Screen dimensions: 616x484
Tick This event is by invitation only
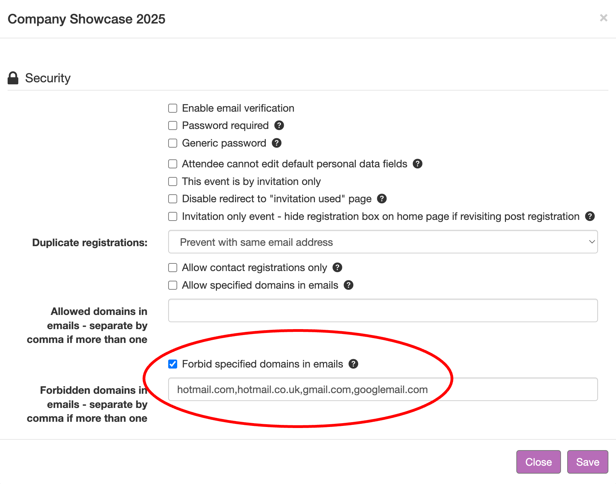tap(173, 181)
